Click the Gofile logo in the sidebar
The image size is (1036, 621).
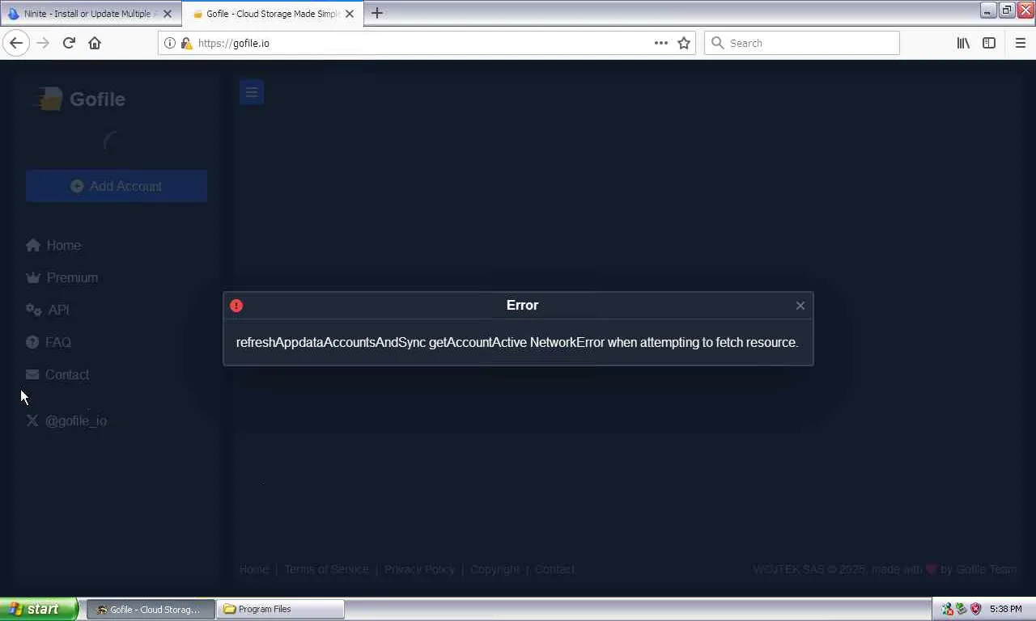tap(79, 99)
